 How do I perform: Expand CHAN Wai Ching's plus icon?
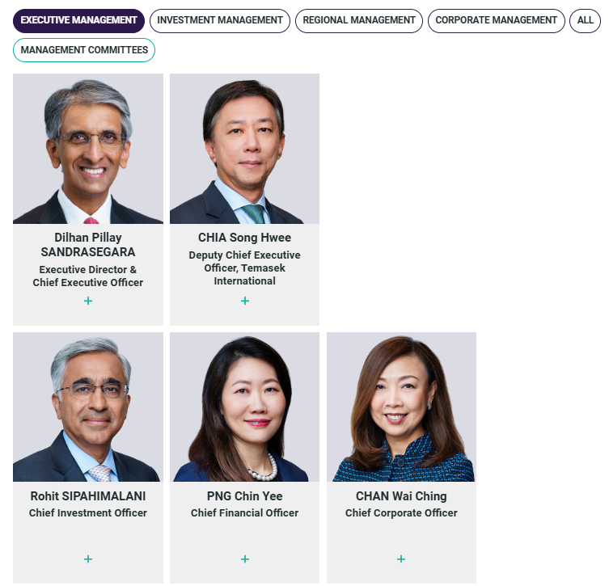point(401,559)
